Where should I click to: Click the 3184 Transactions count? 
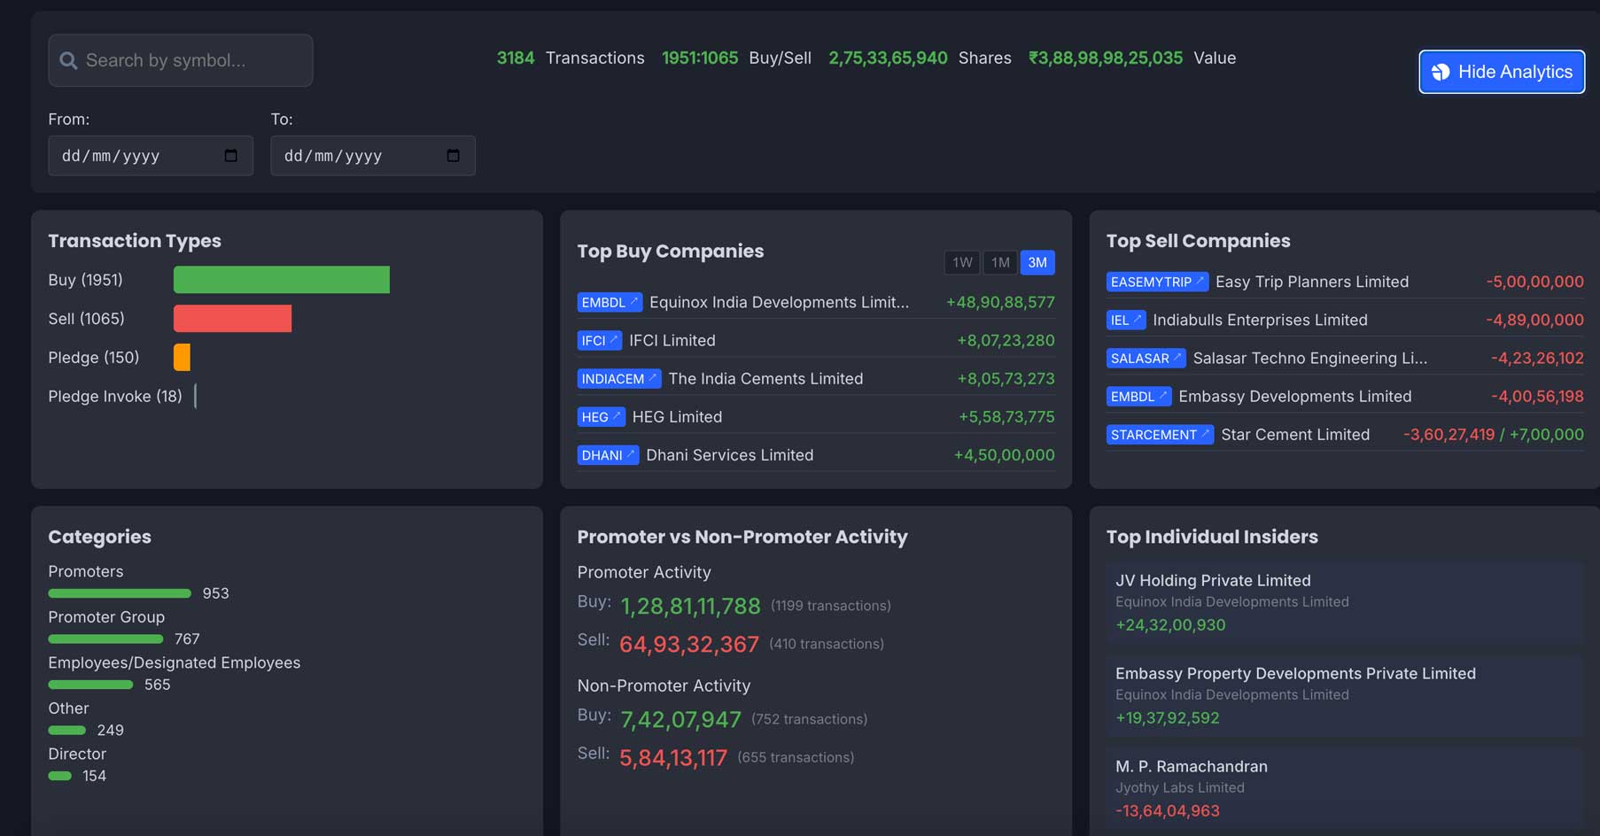[x=516, y=58]
